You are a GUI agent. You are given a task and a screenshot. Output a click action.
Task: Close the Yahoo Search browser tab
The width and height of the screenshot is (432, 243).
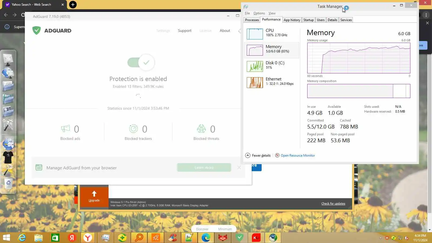point(62,5)
